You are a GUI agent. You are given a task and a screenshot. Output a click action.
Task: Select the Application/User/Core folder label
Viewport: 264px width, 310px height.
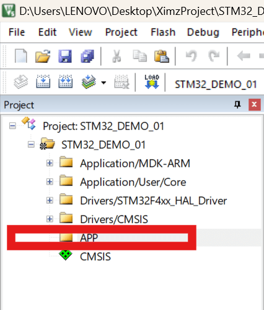(133, 182)
